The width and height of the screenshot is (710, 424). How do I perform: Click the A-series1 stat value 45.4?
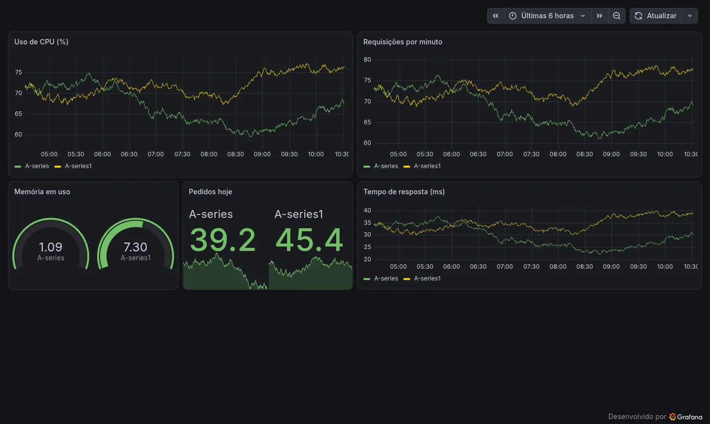[x=309, y=240]
